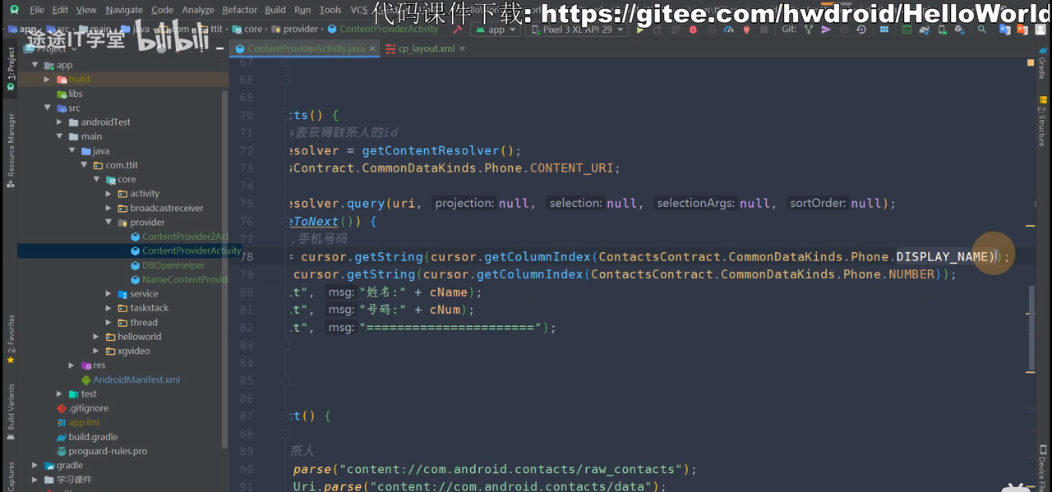
Task: Toggle the Device File Explorer window
Action: 1042,470
